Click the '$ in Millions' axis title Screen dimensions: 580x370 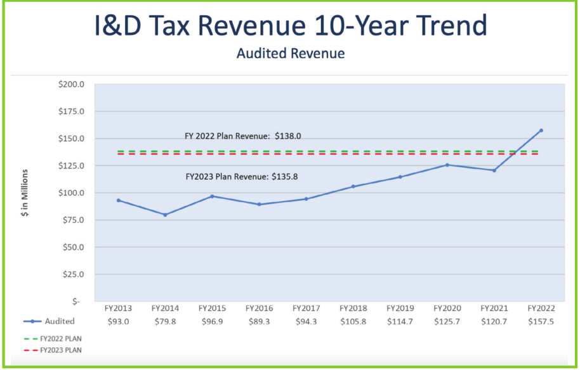[25, 193]
